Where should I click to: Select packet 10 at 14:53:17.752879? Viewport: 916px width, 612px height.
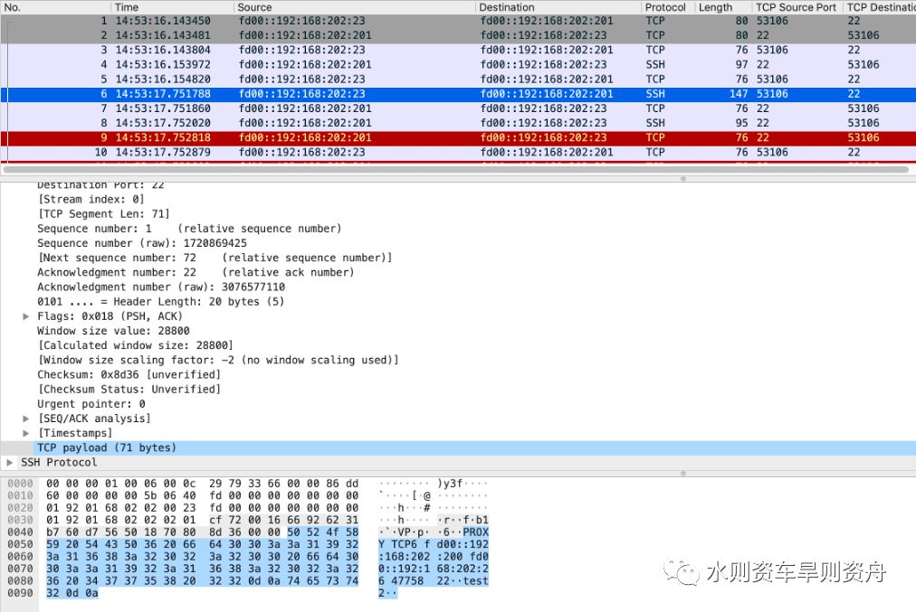[x=458, y=152]
